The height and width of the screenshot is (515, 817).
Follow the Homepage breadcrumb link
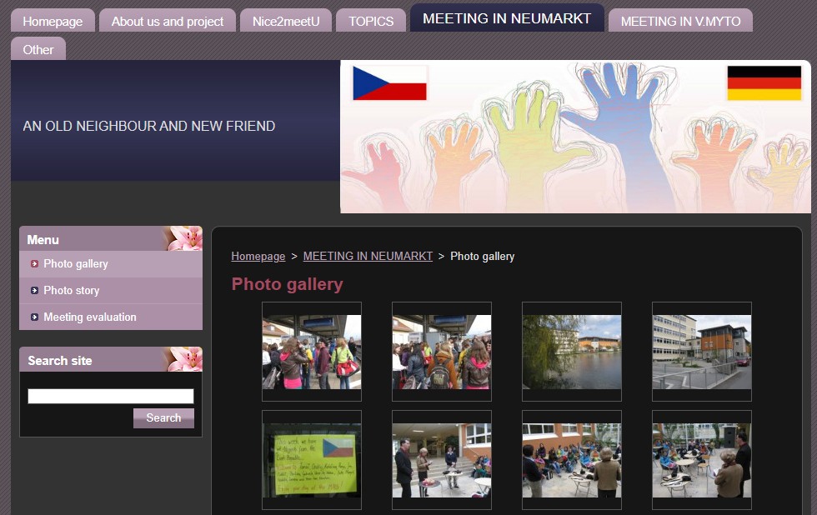258,257
